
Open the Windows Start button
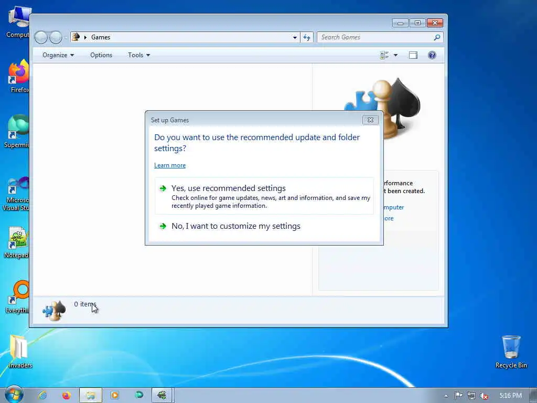coord(14,395)
